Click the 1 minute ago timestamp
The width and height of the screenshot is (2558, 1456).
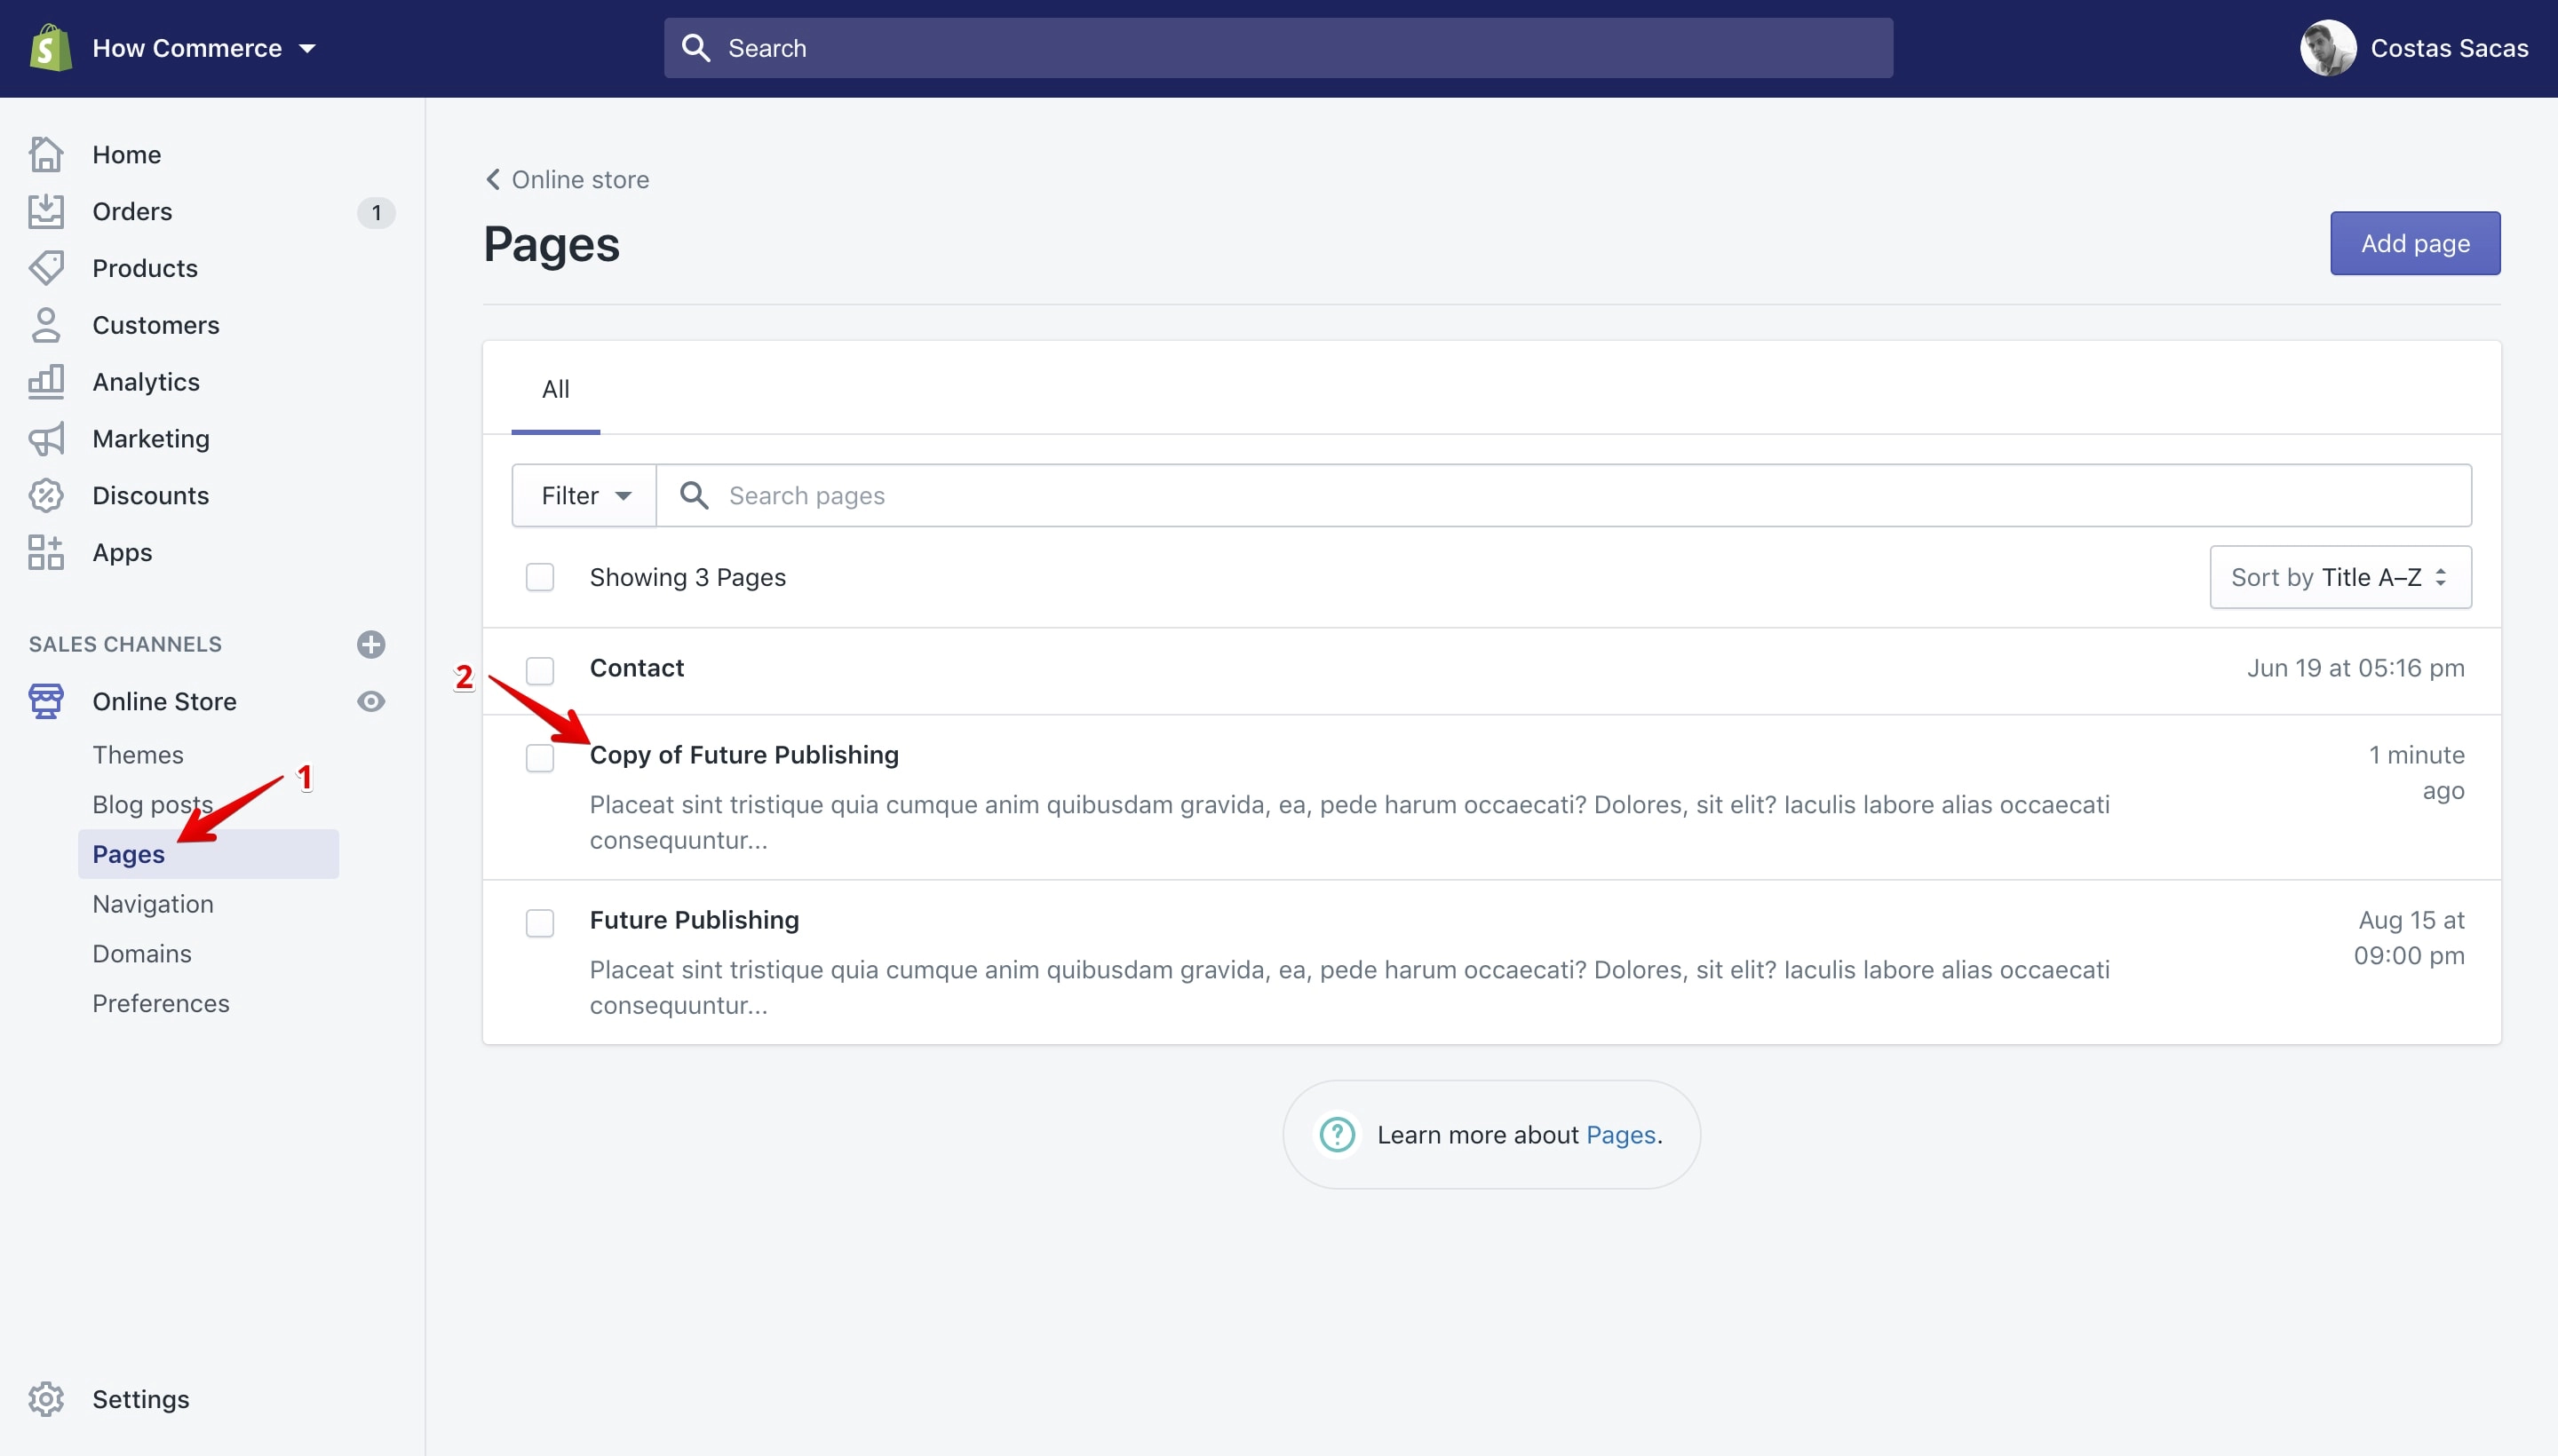[2416, 772]
